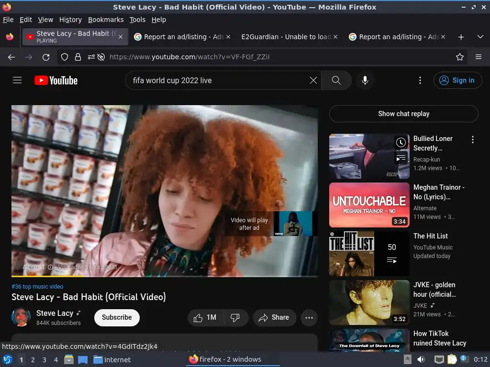This screenshot has width=490, height=367.
Task: Seek on the ad progress bar
Action: point(165,276)
